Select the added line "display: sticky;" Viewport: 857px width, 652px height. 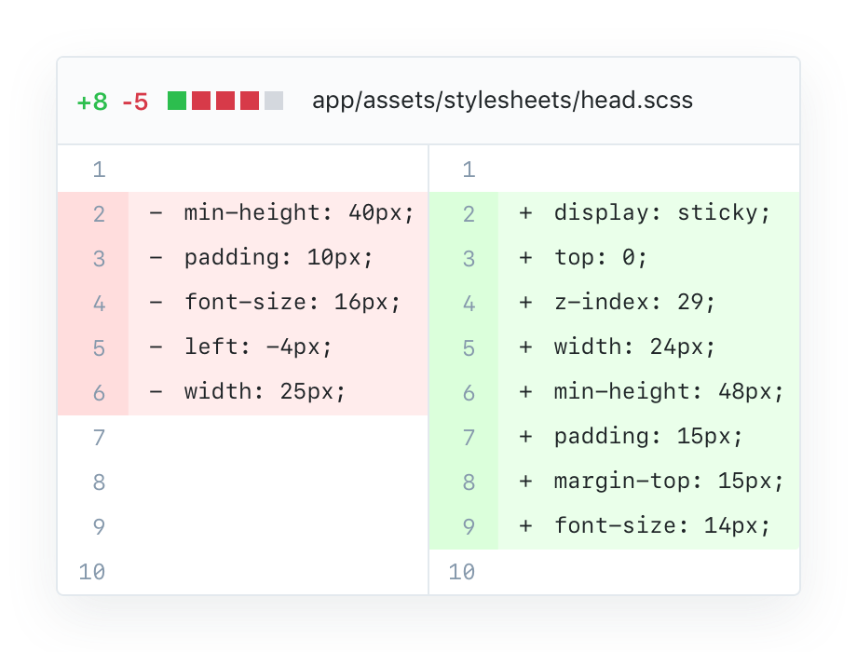pos(662,212)
